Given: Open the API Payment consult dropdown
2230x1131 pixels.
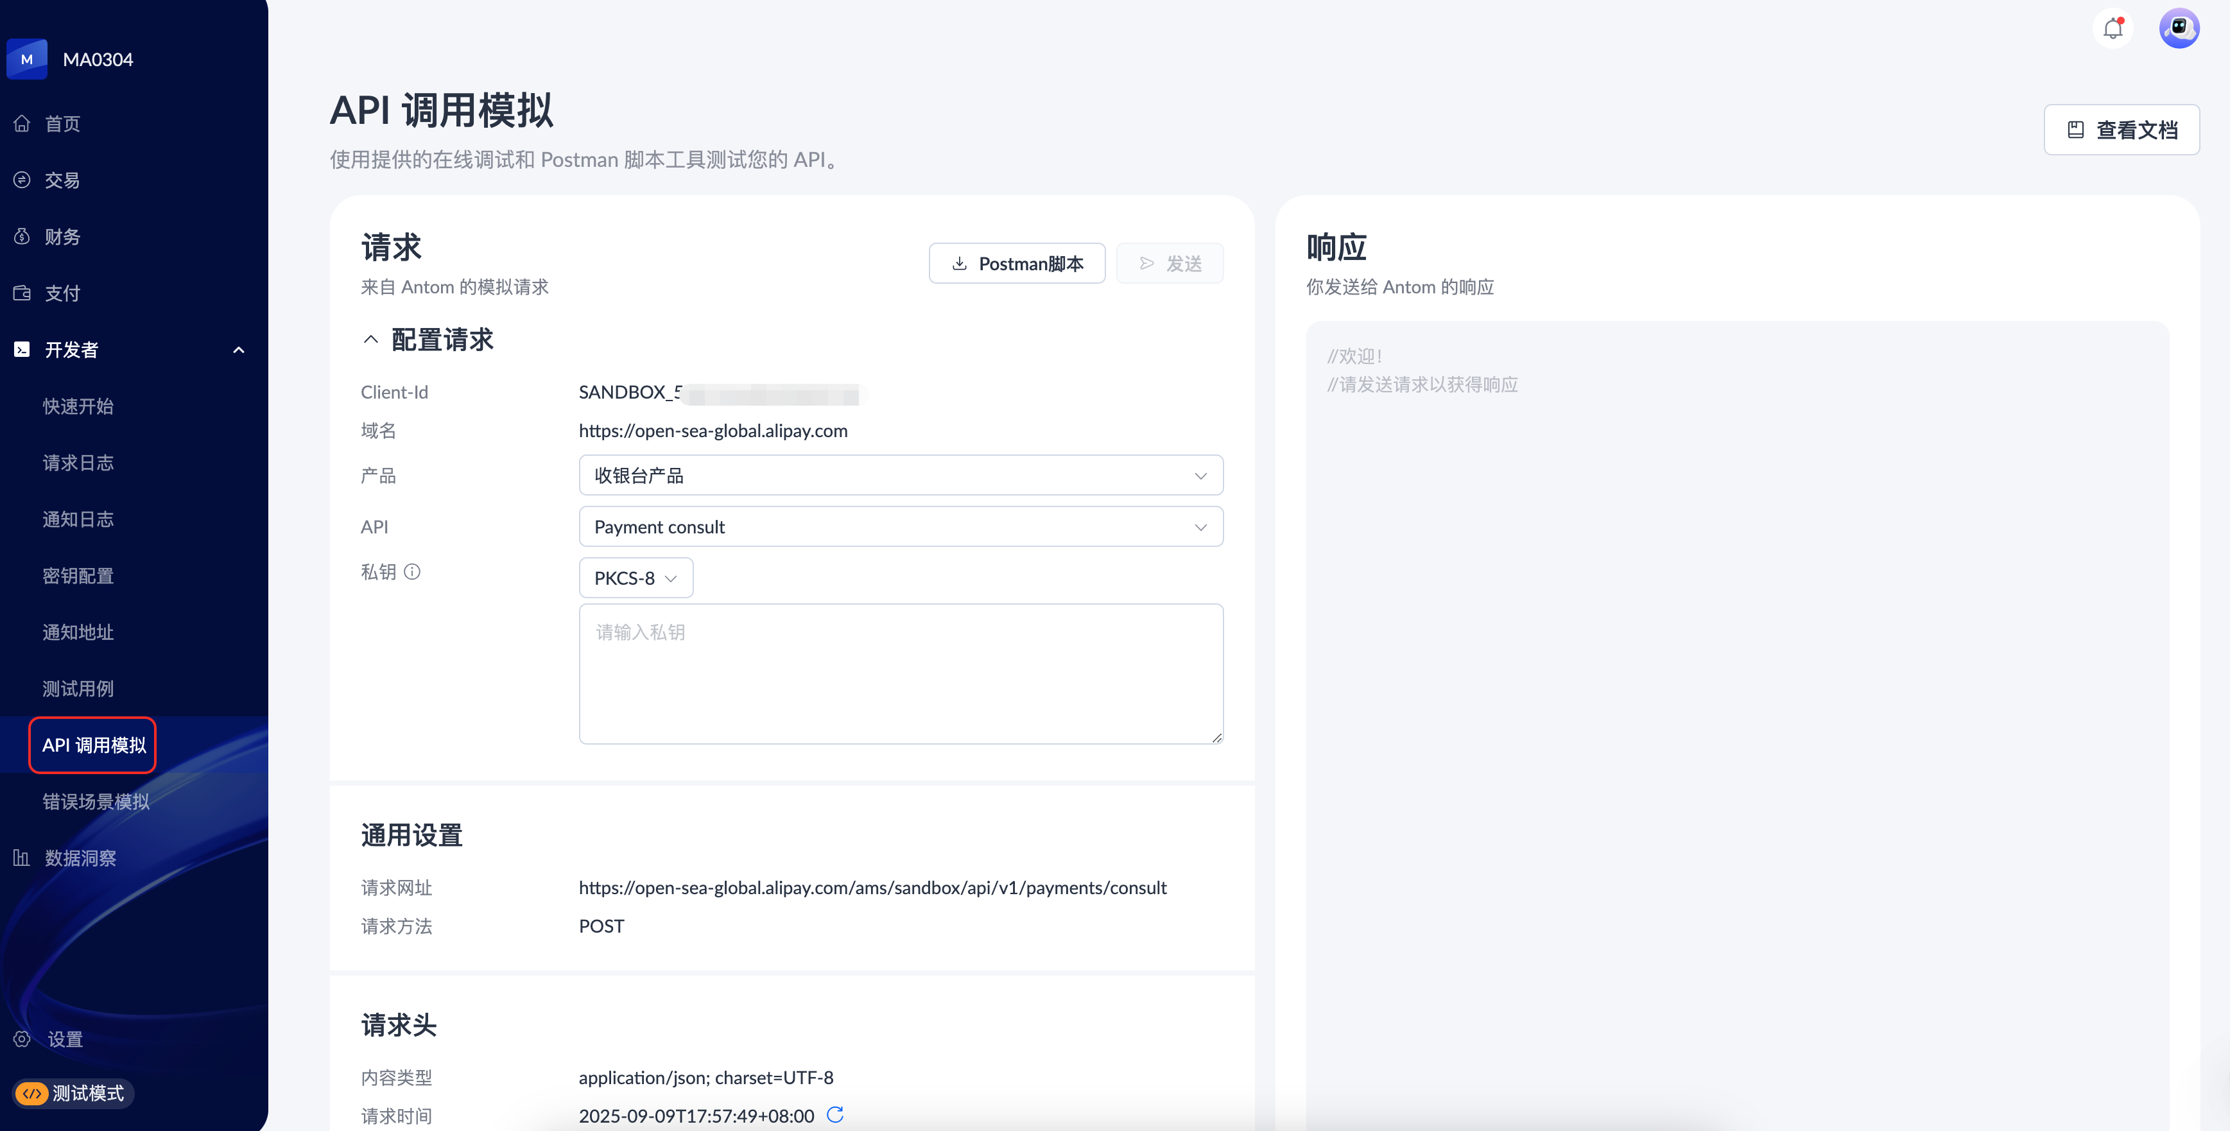Looking at the screenshot, I should pyautogui.click(x=901, y=526).
